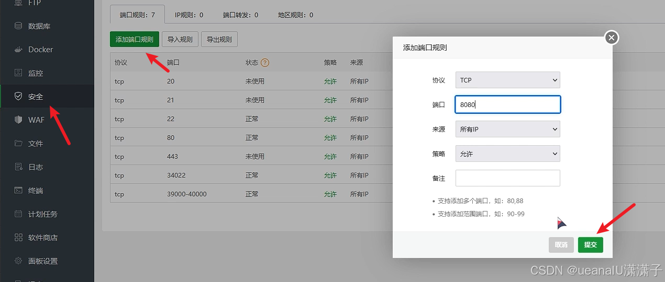Select port 34022 cell in table
665x282 pixels.
point(176,175)
